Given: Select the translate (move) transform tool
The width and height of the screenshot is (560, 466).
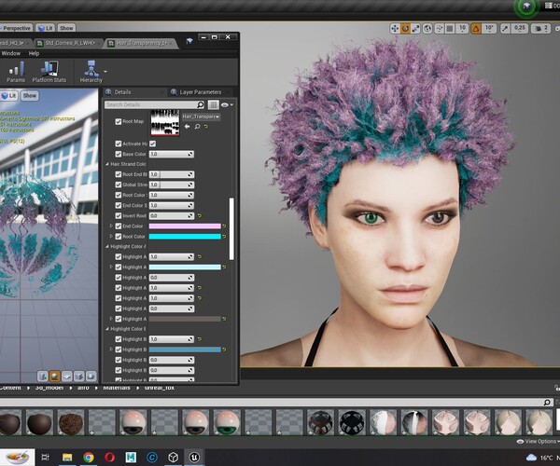Looking at the screenshot, I should pyautogui.click(x=395, y=29).
